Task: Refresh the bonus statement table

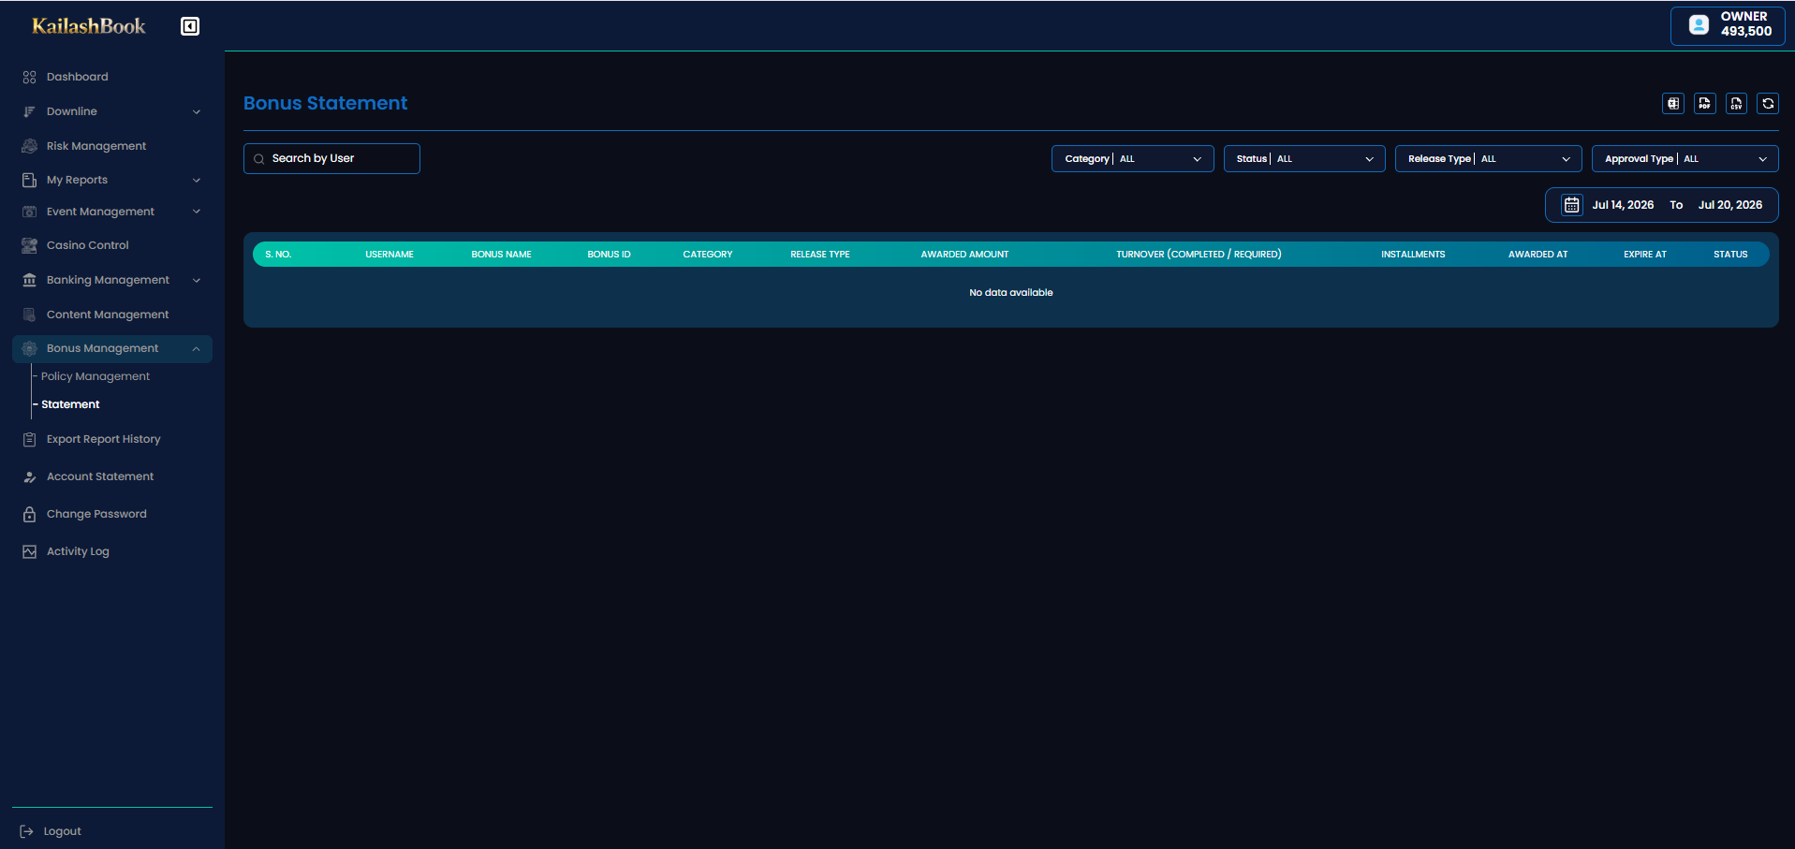Action: point(1768,104)
